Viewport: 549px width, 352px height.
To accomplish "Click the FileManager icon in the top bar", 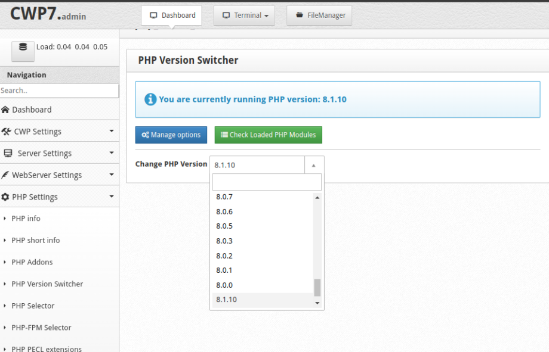I will pyautogui.click(x=299, y=15).
